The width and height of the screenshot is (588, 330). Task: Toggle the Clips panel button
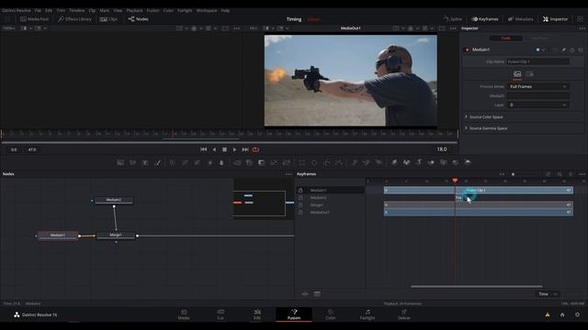(x=108, y=19)
